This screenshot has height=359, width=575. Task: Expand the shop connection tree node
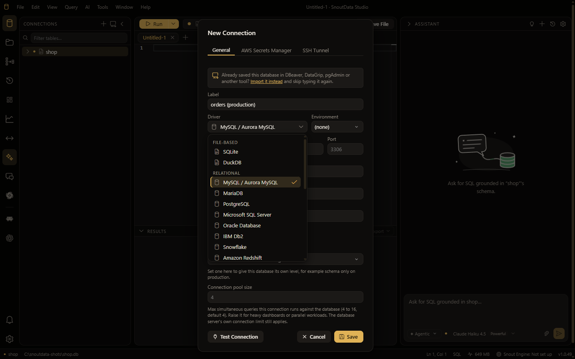28,52
